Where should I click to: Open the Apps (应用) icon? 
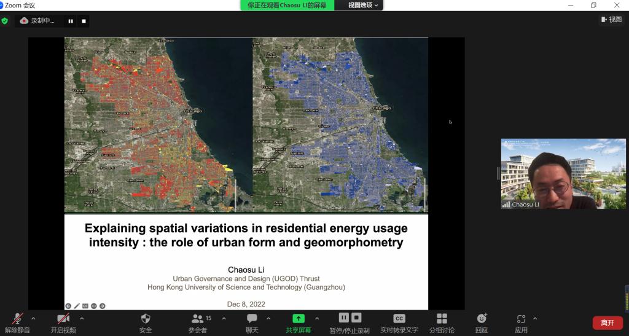click(x=521, y=319)
